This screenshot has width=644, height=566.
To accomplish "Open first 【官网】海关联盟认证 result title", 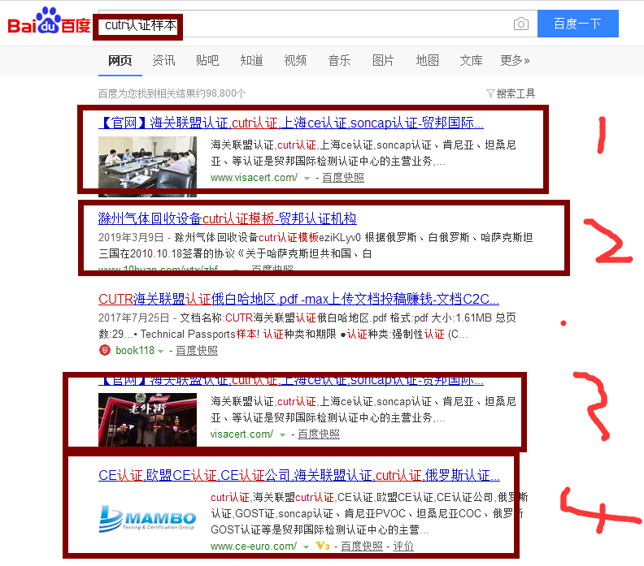I will [x=291, y=123].
